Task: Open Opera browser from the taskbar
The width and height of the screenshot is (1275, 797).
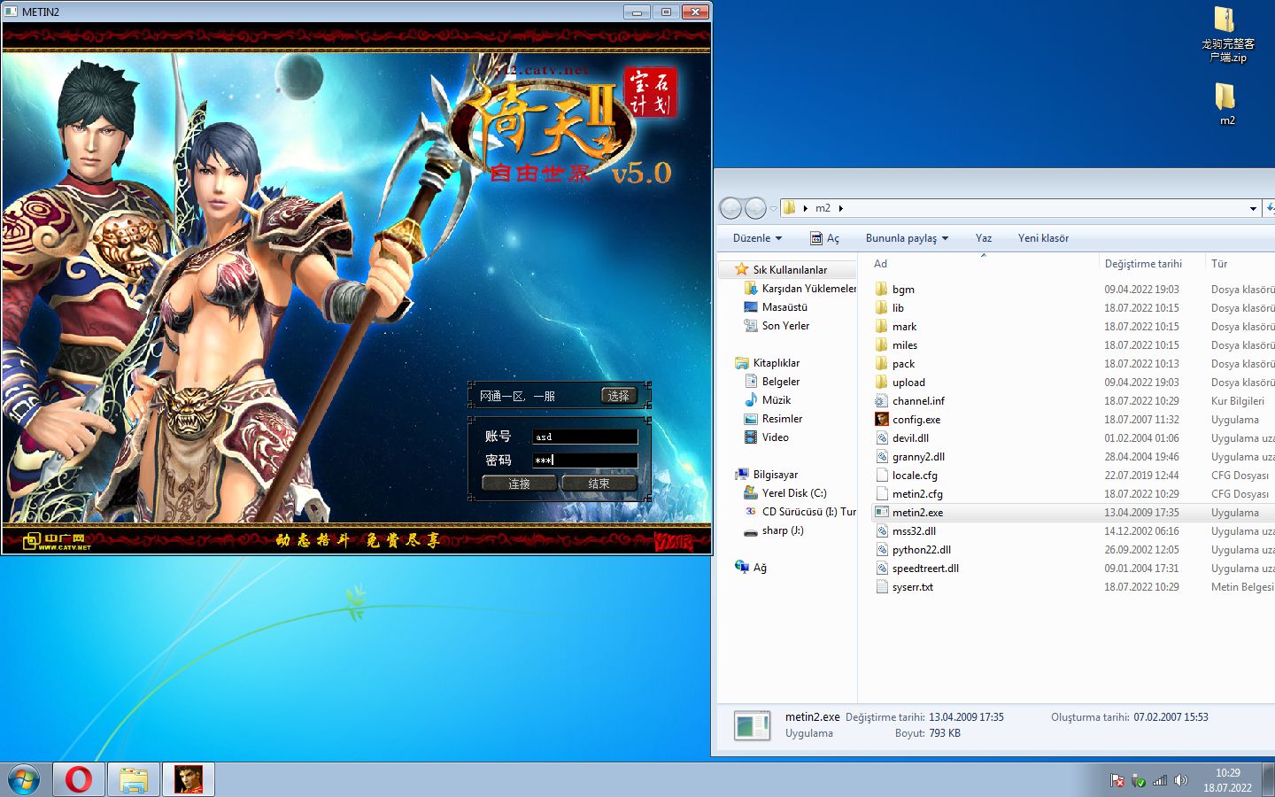Action: pyautogui.click(x=79, y=779)
